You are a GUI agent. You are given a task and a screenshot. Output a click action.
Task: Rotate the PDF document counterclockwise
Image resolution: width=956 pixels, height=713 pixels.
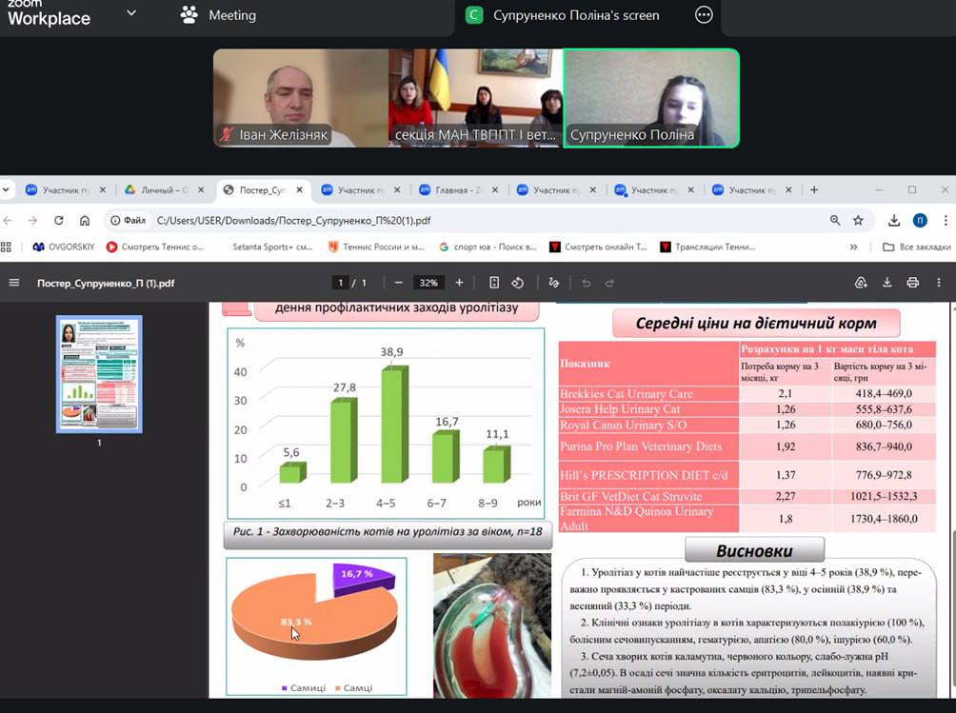coord(518,283)
